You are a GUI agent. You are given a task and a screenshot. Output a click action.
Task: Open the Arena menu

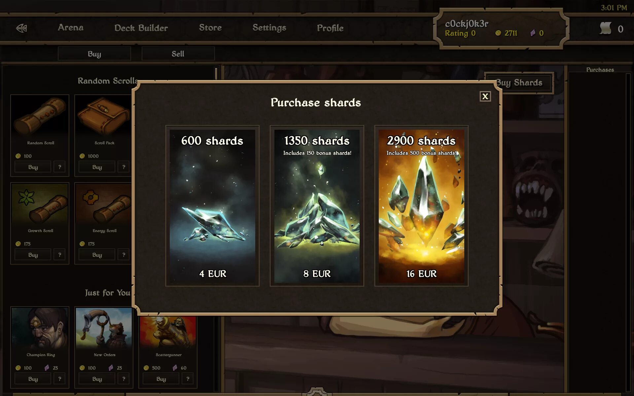(71, 28)
